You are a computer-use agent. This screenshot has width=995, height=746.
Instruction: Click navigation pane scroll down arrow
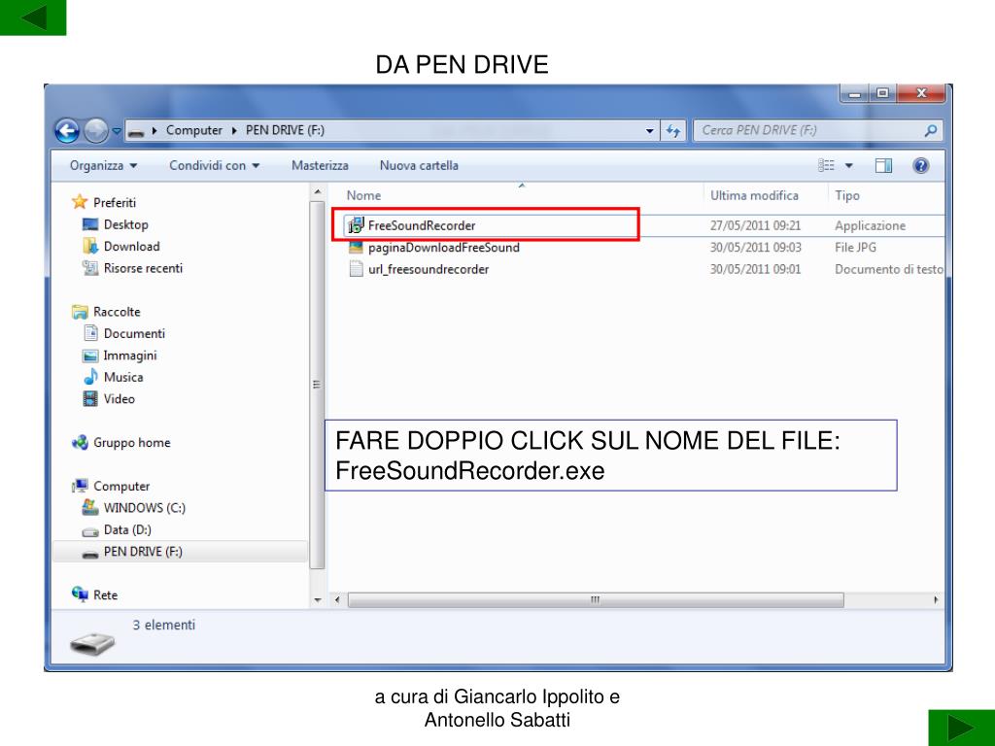318,600
